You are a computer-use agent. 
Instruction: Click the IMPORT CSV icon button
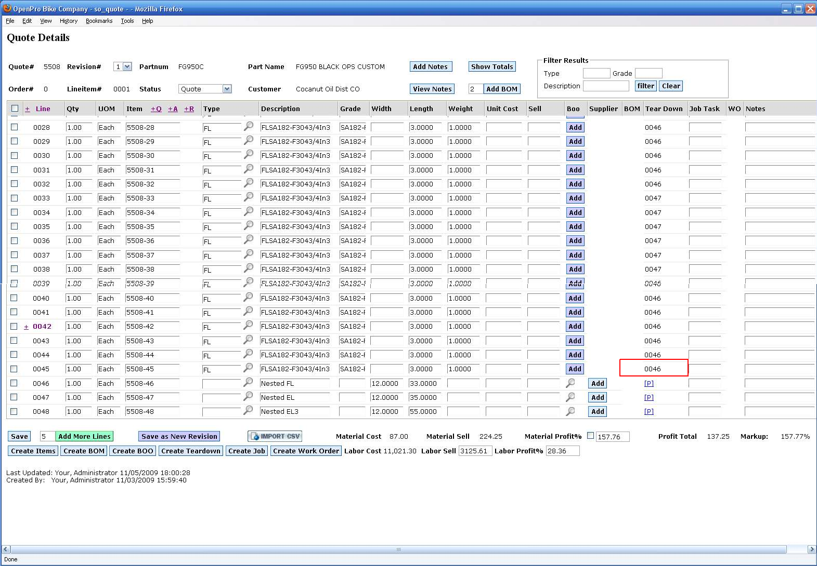(x=275, y=436)
